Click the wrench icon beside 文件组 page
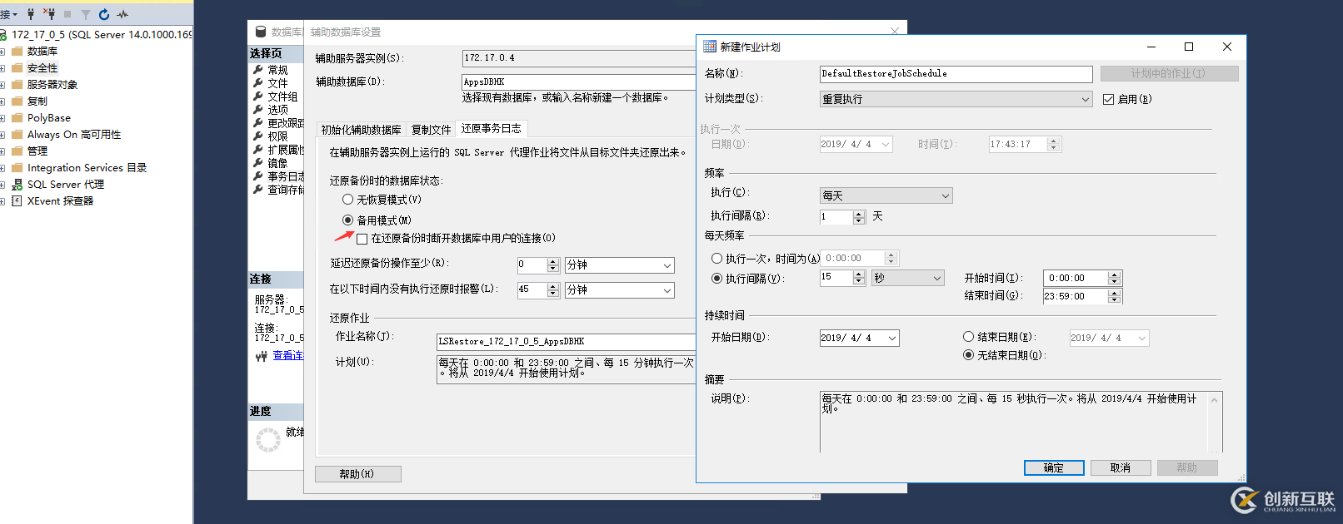 point(258,96)
